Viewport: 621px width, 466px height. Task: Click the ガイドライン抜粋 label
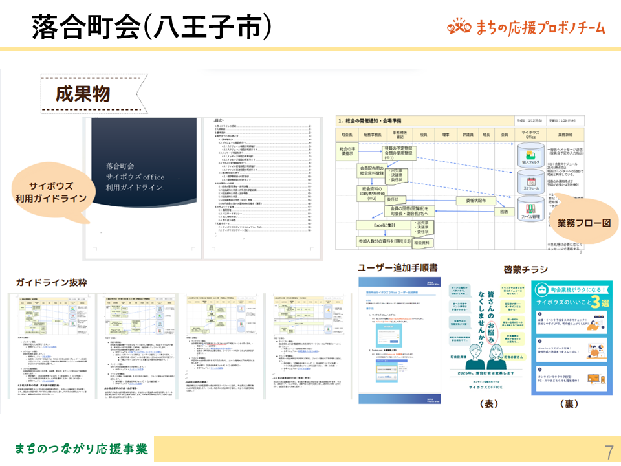pyautogui.click(x=52, y=282)
